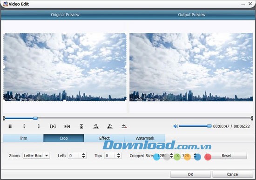Pause the video playback
The width and height of the screenshot is (256, 180).
coord(10,126)
